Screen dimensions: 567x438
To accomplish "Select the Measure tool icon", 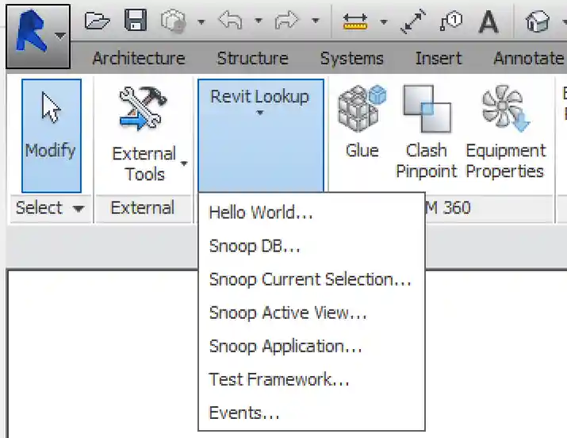I will pos(355,21).
